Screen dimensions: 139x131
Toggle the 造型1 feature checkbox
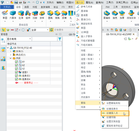[x=16, y=72]
